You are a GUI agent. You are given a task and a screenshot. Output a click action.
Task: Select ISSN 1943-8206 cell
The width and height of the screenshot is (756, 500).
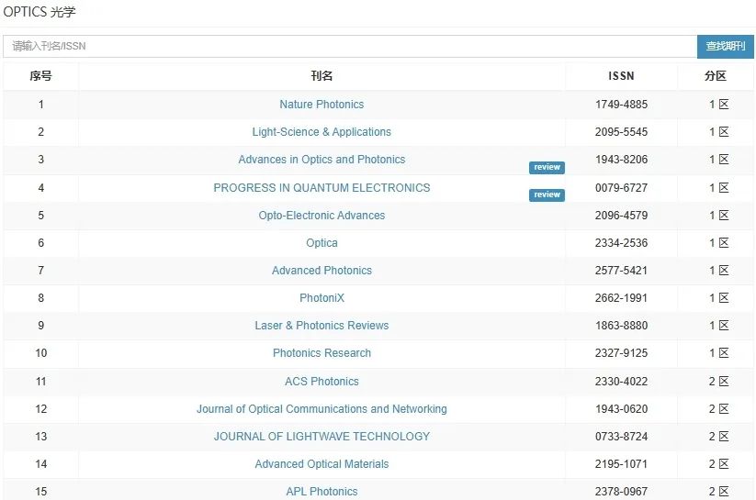pos(621,159)
